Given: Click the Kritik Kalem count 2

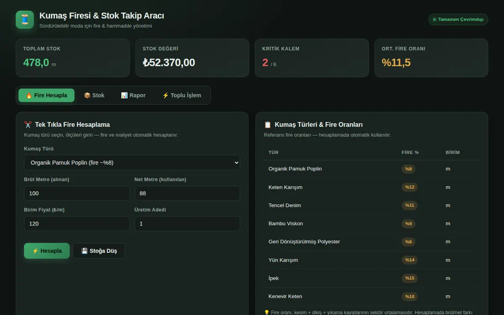Looking at the screenshot, I should coord(265,63).
